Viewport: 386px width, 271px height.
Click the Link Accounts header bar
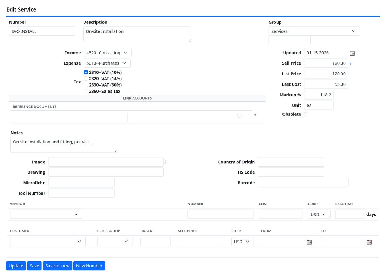click(x=137, y=98)
